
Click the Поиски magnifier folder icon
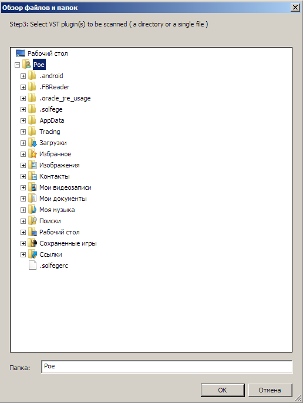coord(32,221)
